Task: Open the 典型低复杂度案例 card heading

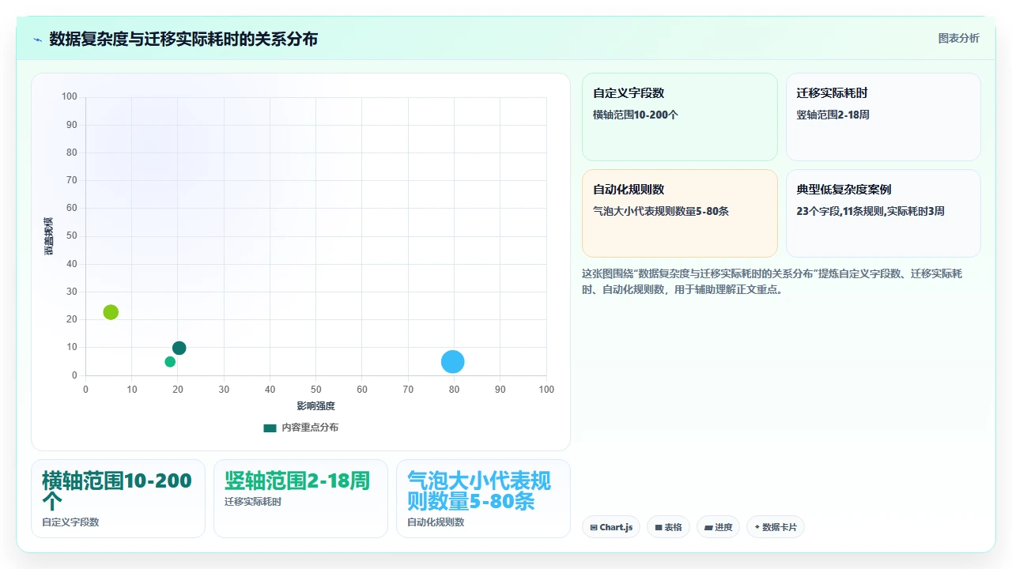Action: click(x=844, y=189)
